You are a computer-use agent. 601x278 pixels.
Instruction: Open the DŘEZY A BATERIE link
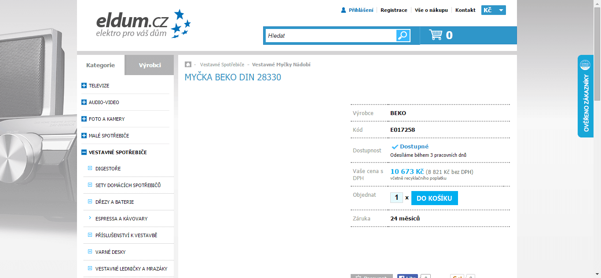tap(114, 202)
